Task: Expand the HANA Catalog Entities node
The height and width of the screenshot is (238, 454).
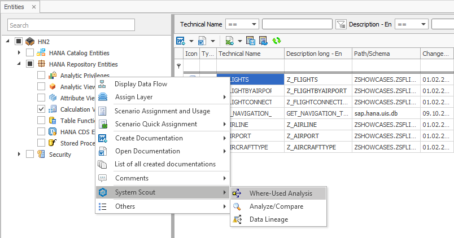Action: click(x=19, y=53)
